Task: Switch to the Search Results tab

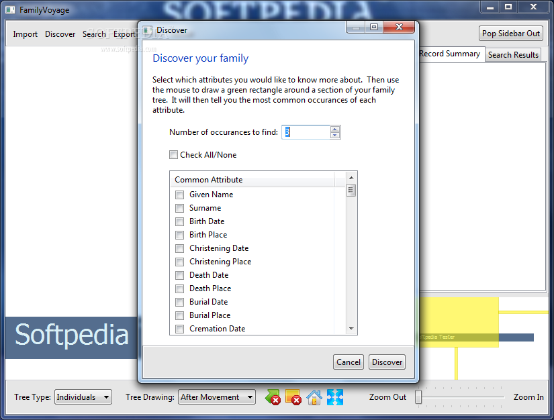Action: 513,55
